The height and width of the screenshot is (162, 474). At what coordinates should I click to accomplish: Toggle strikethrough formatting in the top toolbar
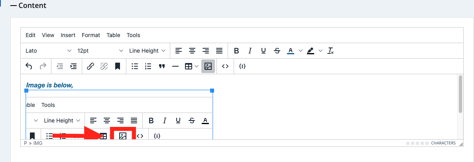(277, 51)
